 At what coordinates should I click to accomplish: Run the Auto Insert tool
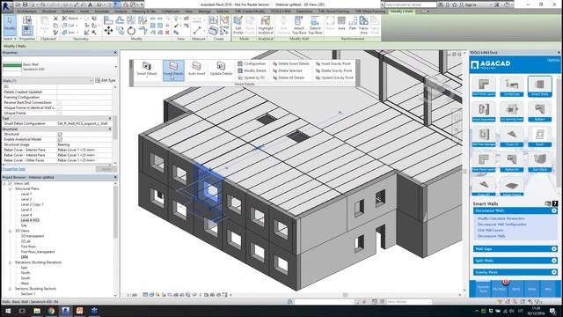pos(196,69)
